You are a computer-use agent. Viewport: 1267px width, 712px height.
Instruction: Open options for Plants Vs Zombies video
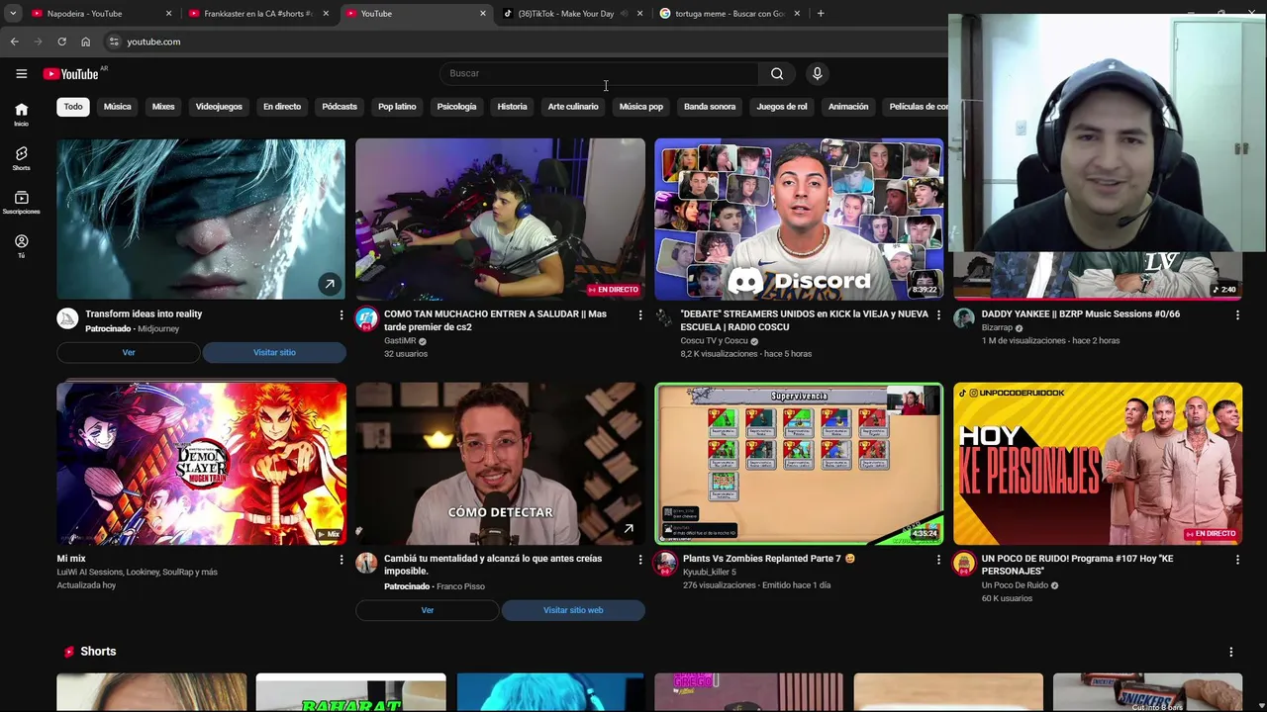tap(939, 560)
